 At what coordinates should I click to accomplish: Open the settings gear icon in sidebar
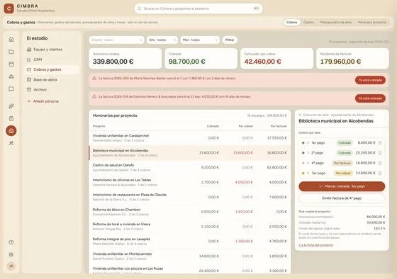(x=11, y=254)
